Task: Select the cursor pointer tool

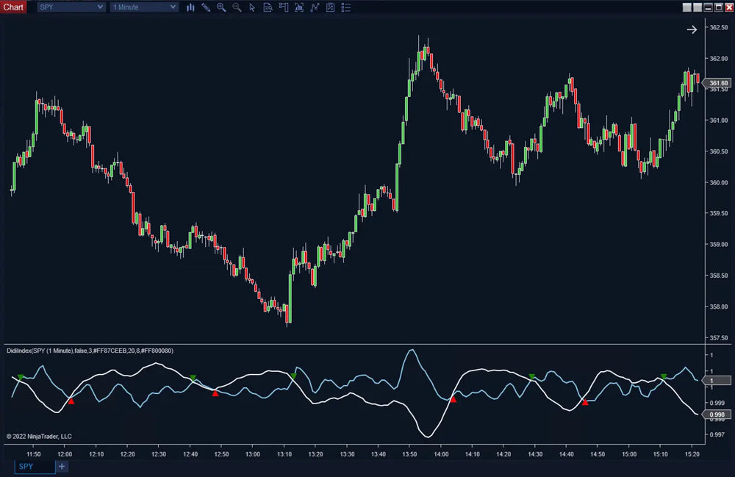Action: (x=252, y=7)
